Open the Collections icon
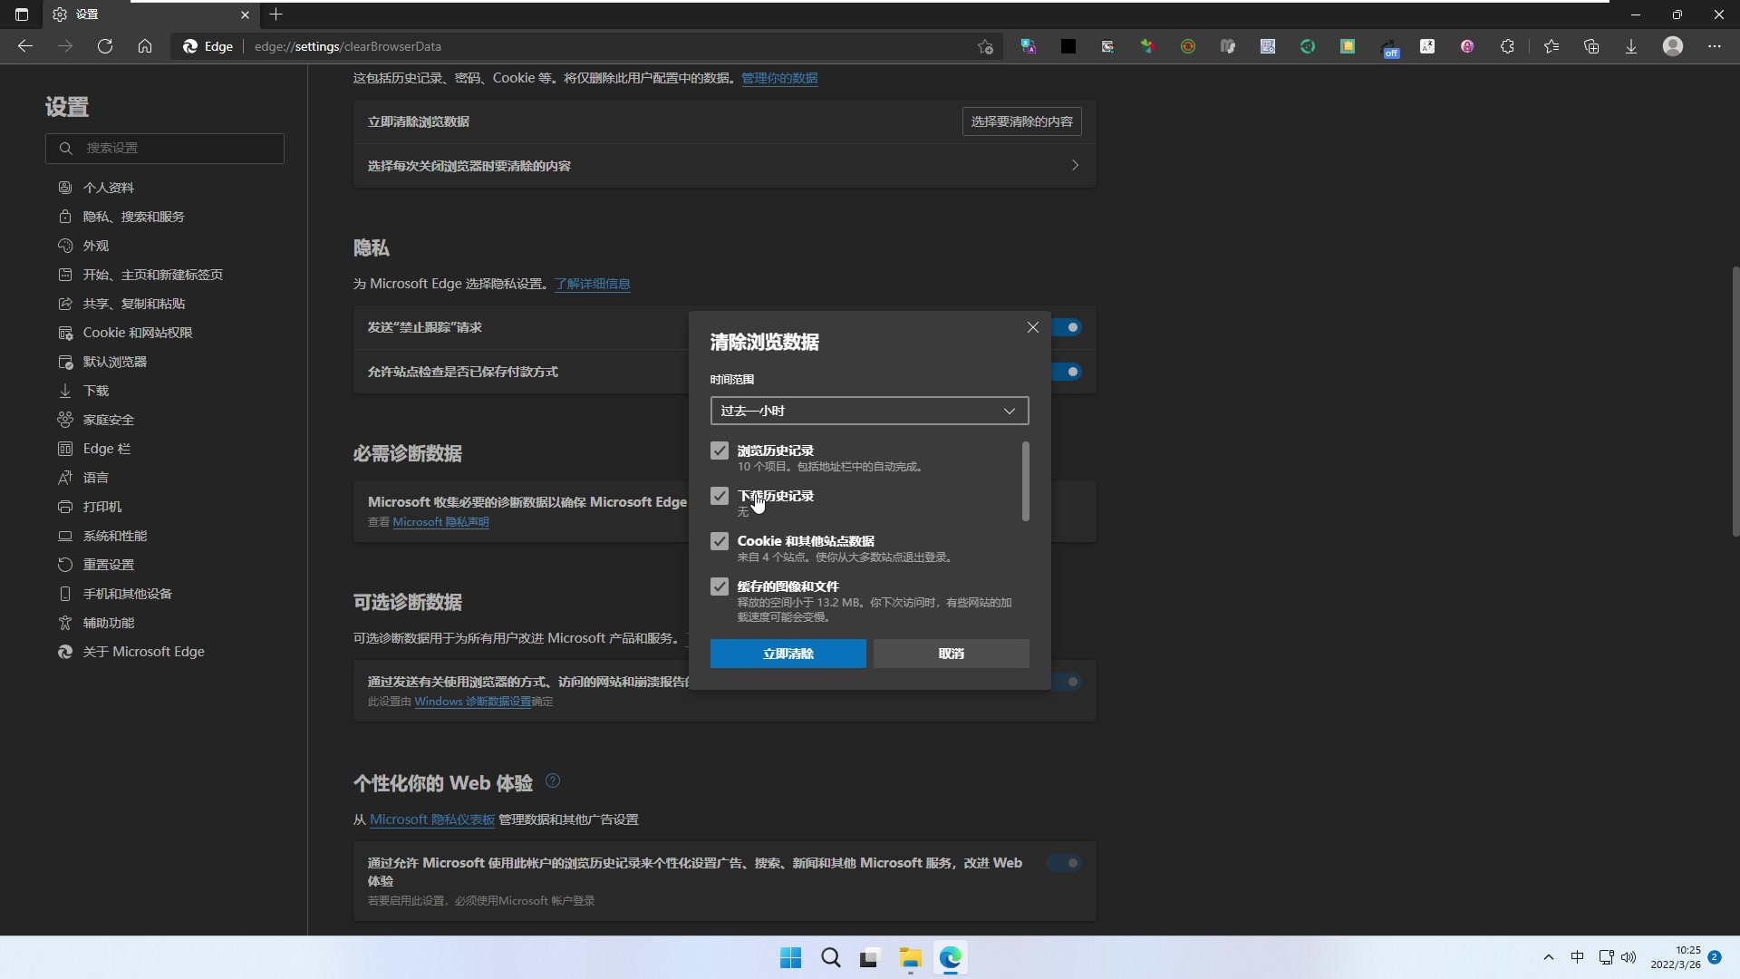The image size is (1740, 979). [x=1591, y=46]
